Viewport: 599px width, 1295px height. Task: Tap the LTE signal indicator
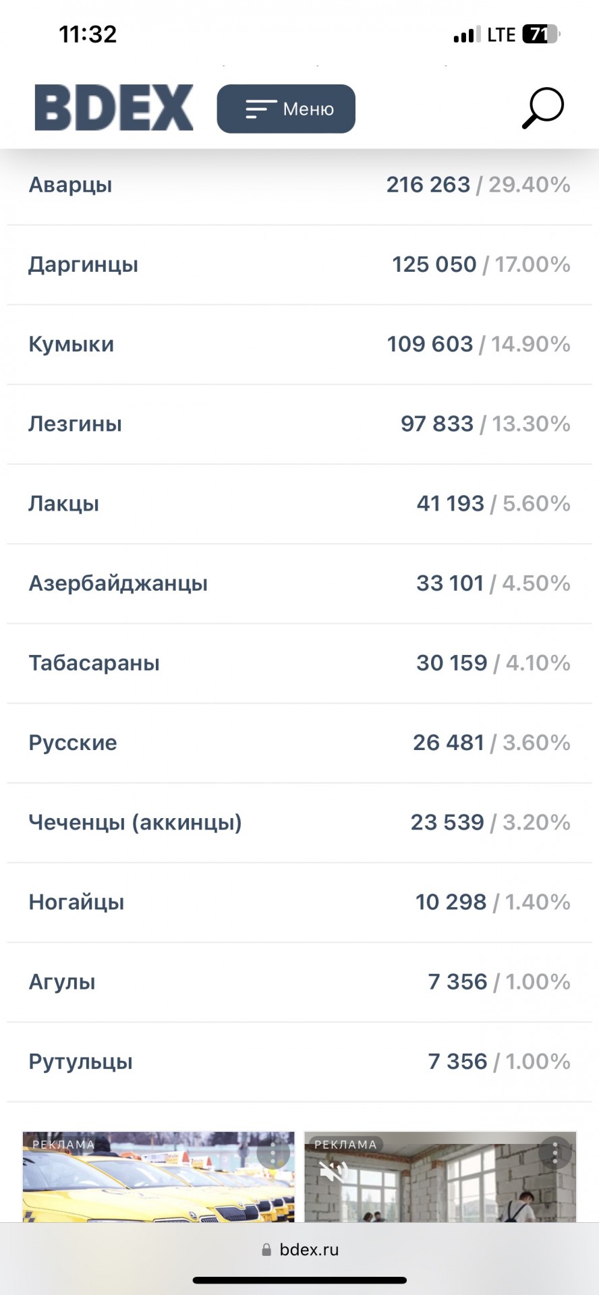coord(501,34)
